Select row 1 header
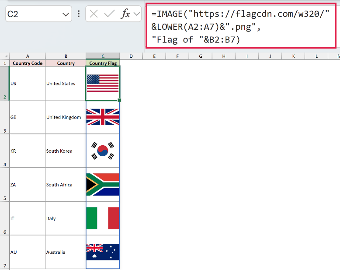The width and height of the screenshot is (340, 270). click(x=5, y=63)
